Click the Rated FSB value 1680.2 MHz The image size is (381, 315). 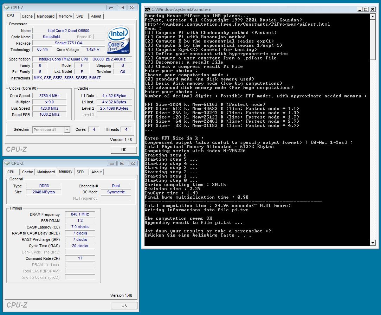tap(49, 115)
